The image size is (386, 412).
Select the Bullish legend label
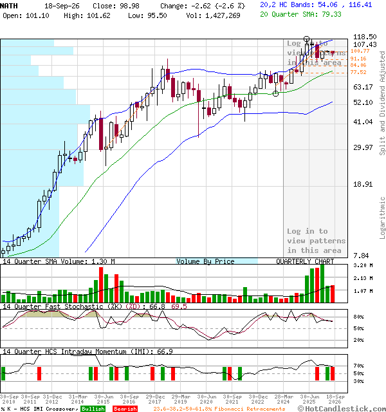tap(93, 409)
